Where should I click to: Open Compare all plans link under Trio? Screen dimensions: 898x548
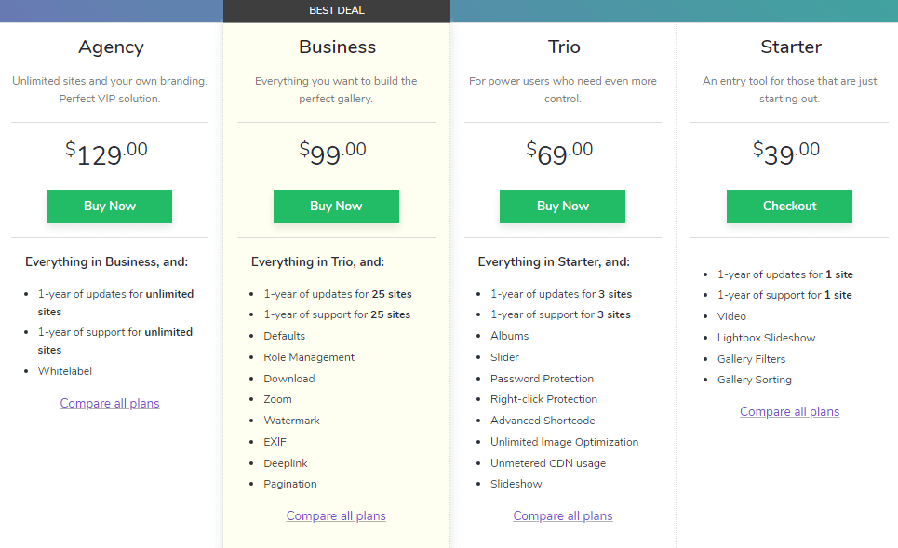click(x=563, y=515)
